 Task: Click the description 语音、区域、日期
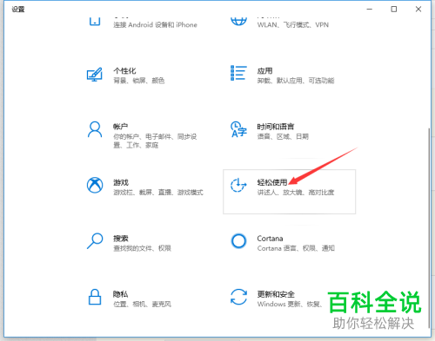click(283, 136)
